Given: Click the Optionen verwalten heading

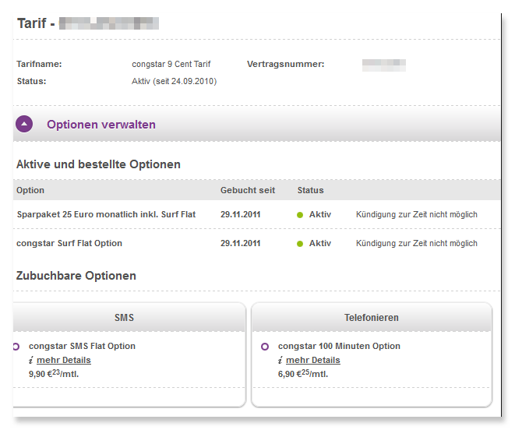Looking at the screenshot, I should click(101, 125).
